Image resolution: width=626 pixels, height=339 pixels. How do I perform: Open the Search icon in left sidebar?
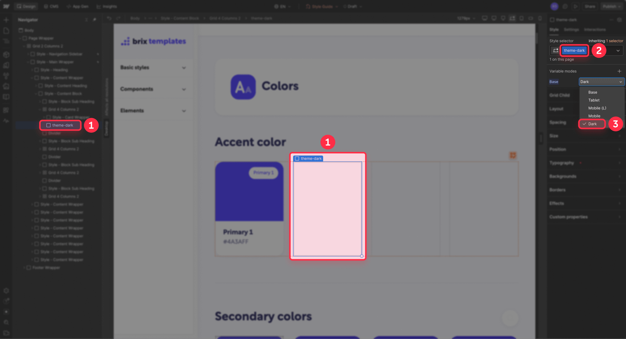point(6,322)
